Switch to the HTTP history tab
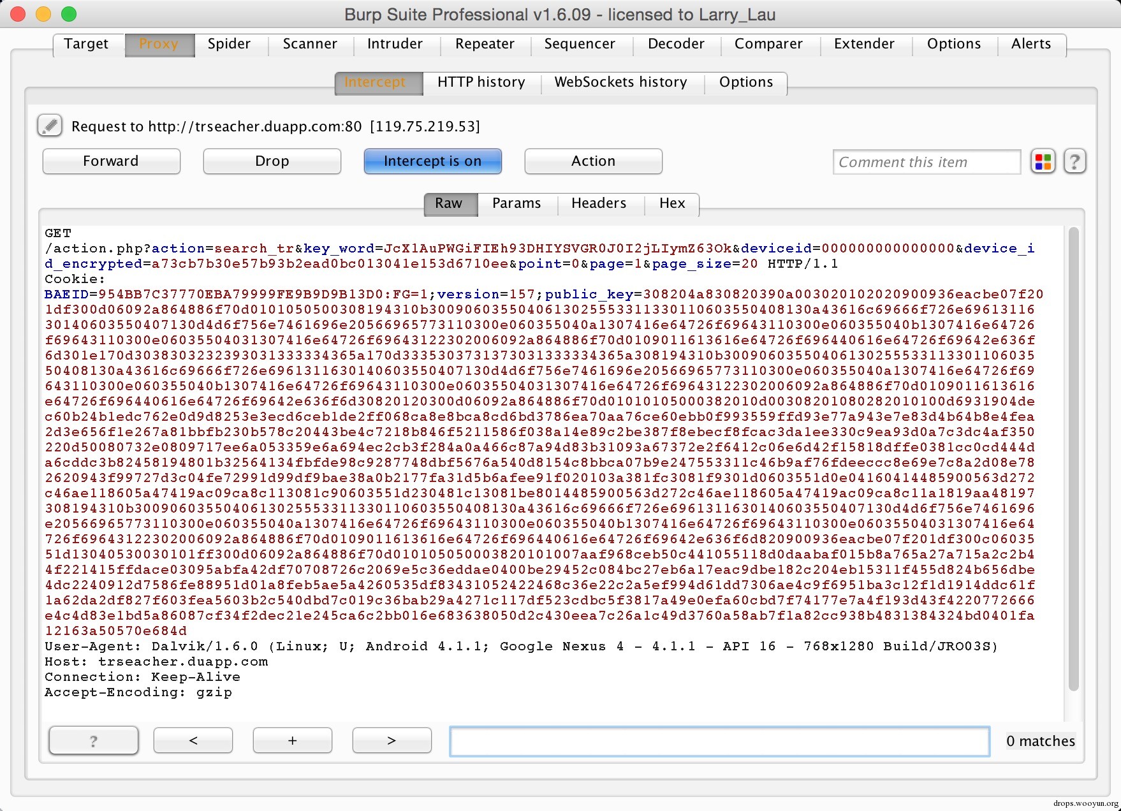Image resolution: width=1121 pixels, height=811 pixels. tap(481, 82)
